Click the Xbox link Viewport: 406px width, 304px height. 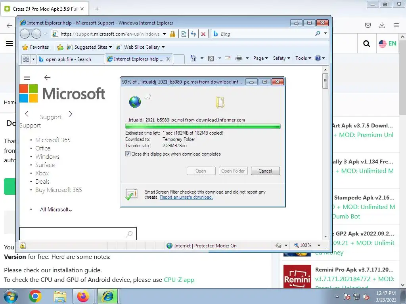[x=42, y=173]
